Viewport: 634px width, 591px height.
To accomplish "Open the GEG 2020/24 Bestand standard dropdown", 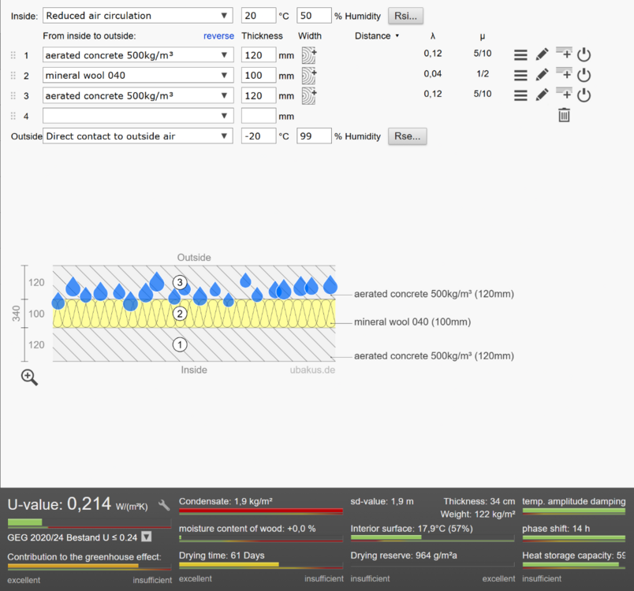I will (146, 537).
